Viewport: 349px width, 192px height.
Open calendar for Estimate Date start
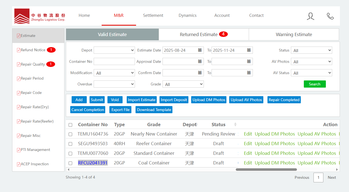tap(200, 50)
